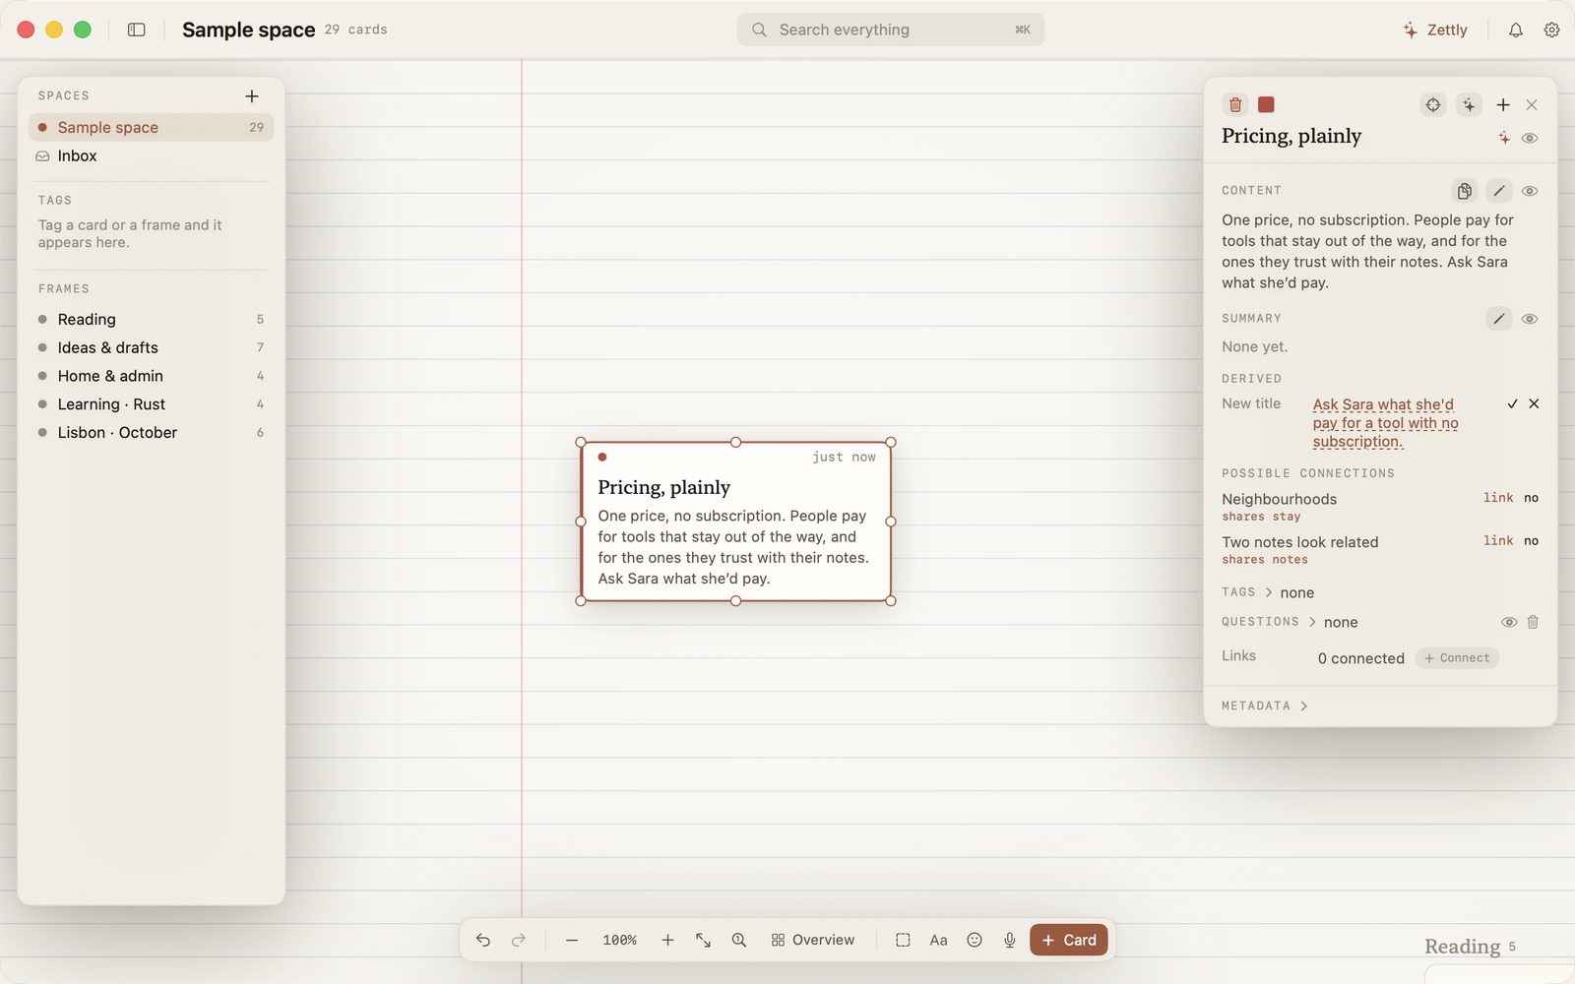Open the Lisbon · October frame
1575x984 pixels.
point(152,432)
